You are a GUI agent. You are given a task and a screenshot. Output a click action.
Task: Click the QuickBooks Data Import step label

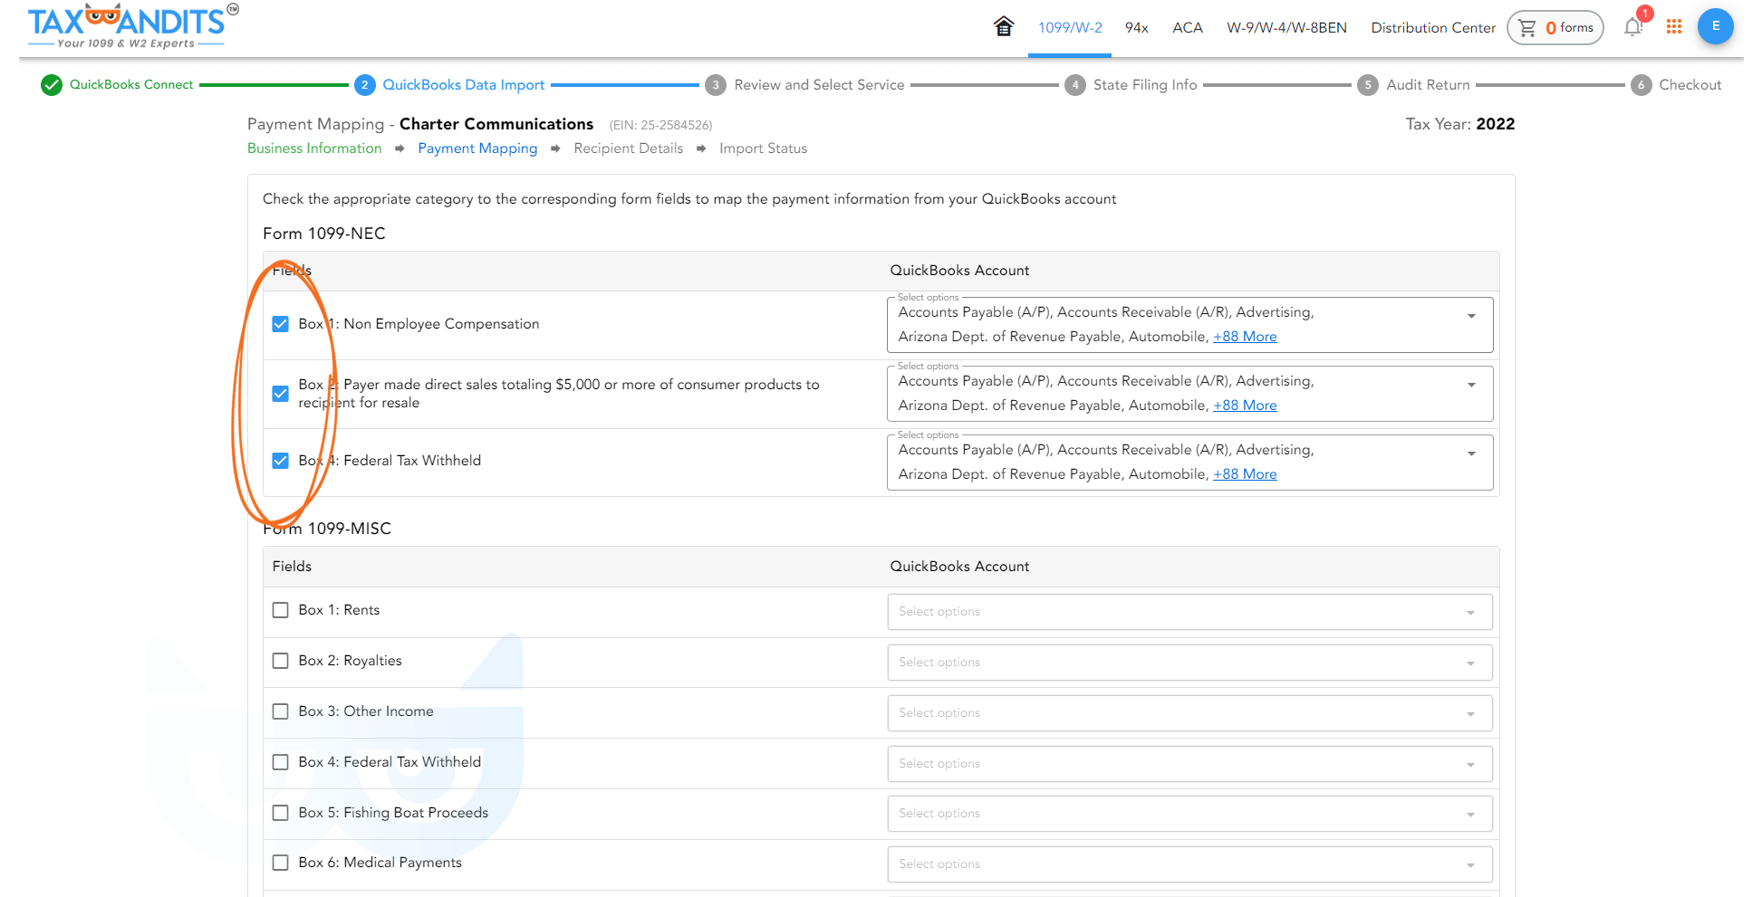(464, 85)
